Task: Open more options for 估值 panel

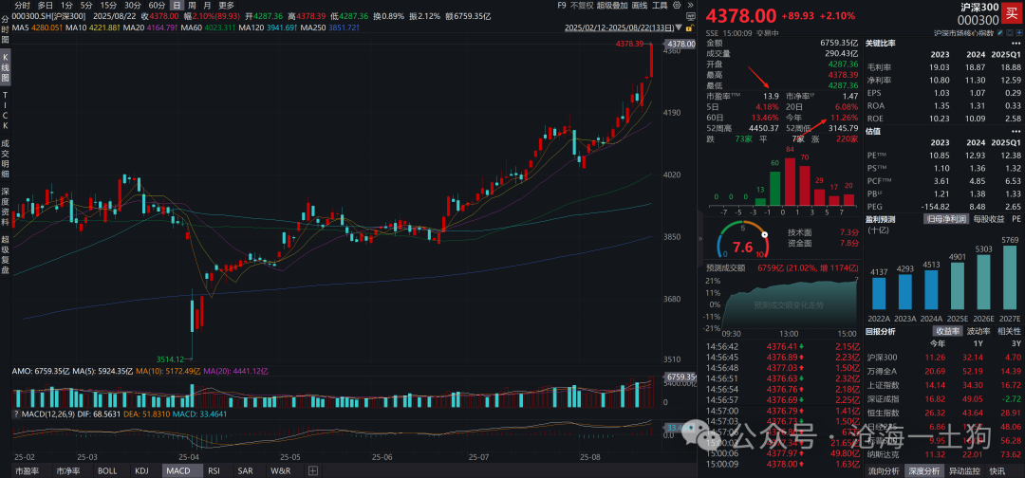Action: click(1014, 131)
